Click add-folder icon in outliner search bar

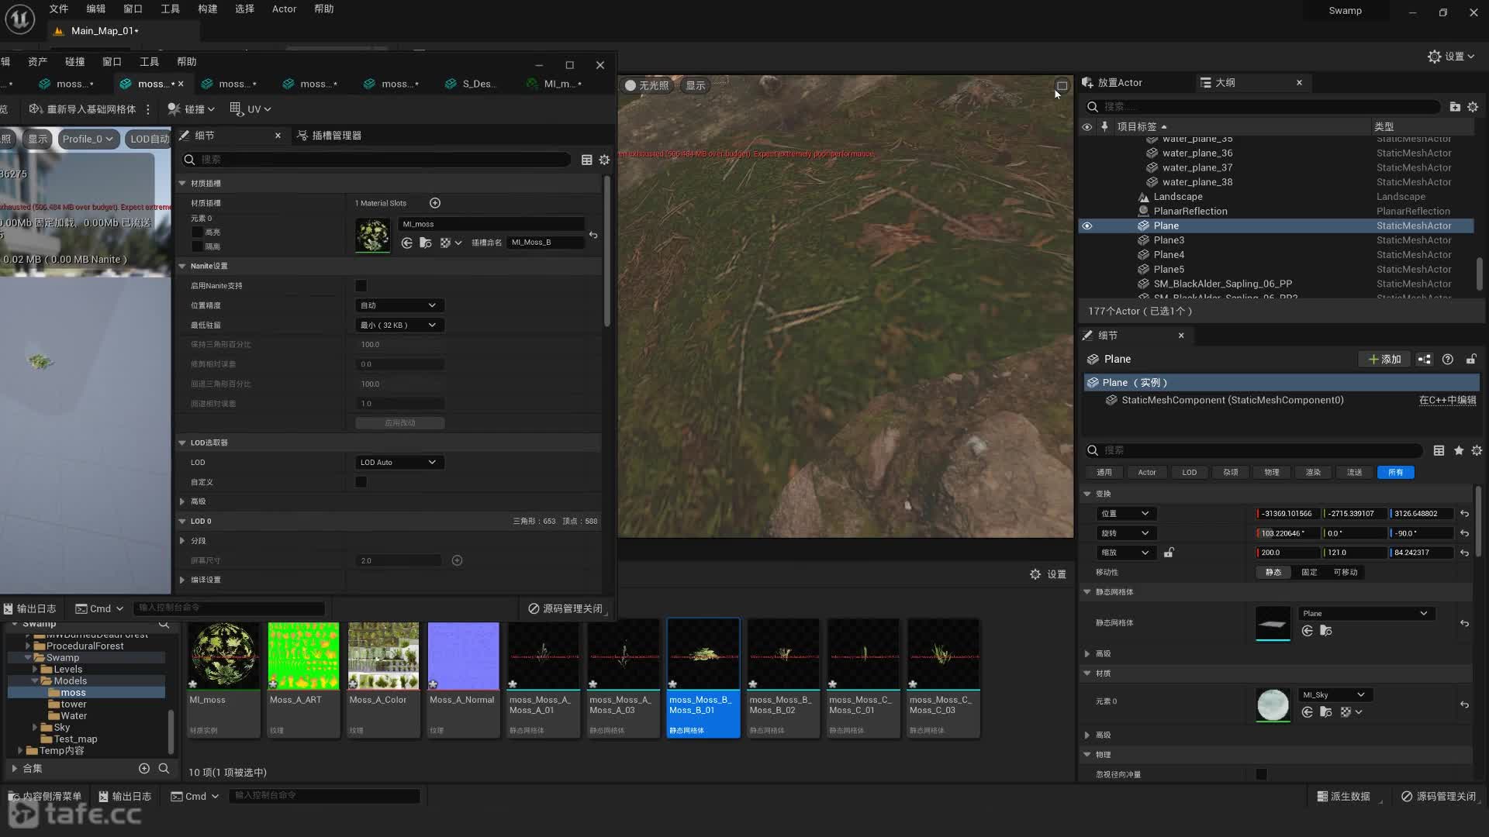click(x=1455, y=107)
